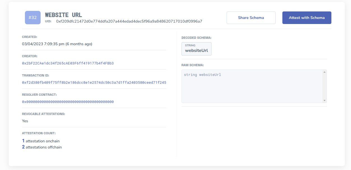Click the created date 03/04/2023 timestamp
Screen dimensions: 351x170
coord(57,44)
